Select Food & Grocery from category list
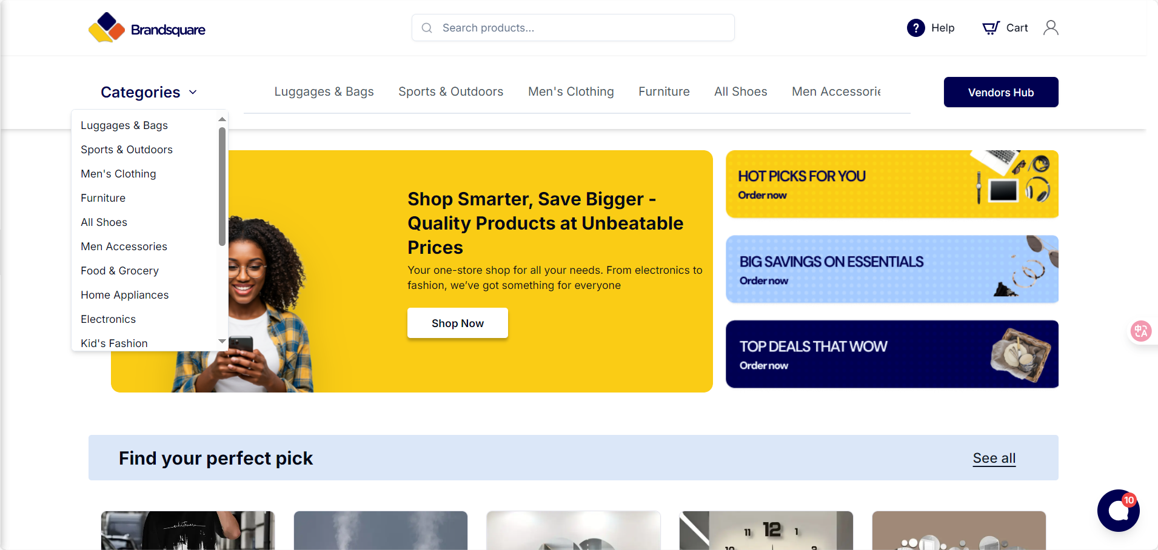Image resolution: width=1158 pixels, height=550 pixels. click(119, 271)
